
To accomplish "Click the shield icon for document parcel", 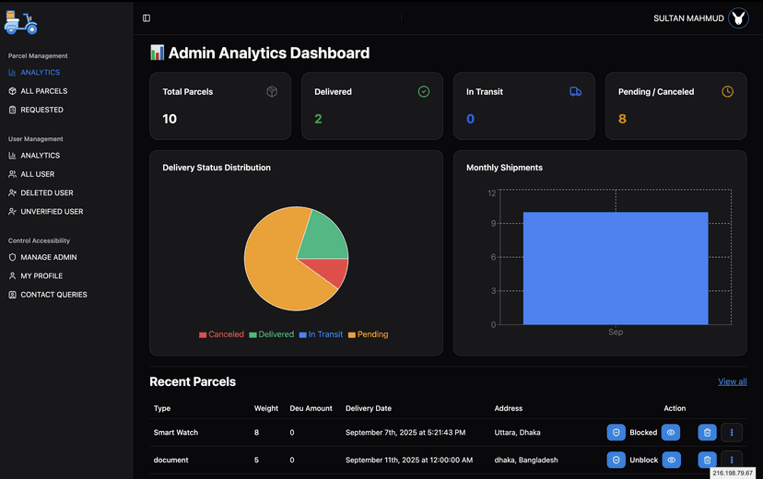I will pos(616,460).
